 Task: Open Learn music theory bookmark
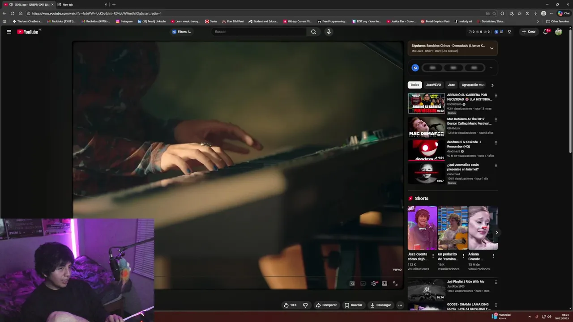(x=185, y=21)
